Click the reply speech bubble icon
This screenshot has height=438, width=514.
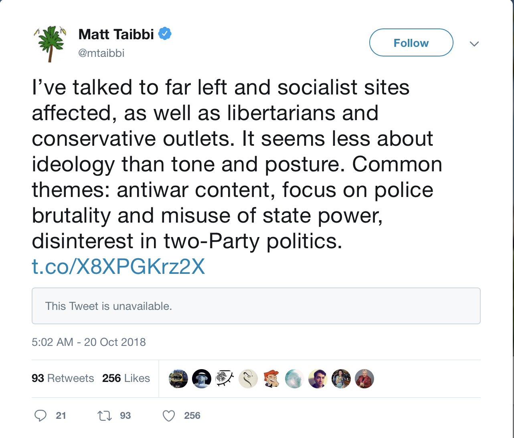point(40,416)
